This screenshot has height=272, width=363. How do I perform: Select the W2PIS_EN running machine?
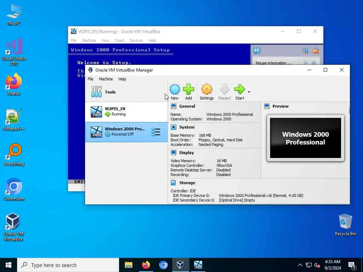126,112
